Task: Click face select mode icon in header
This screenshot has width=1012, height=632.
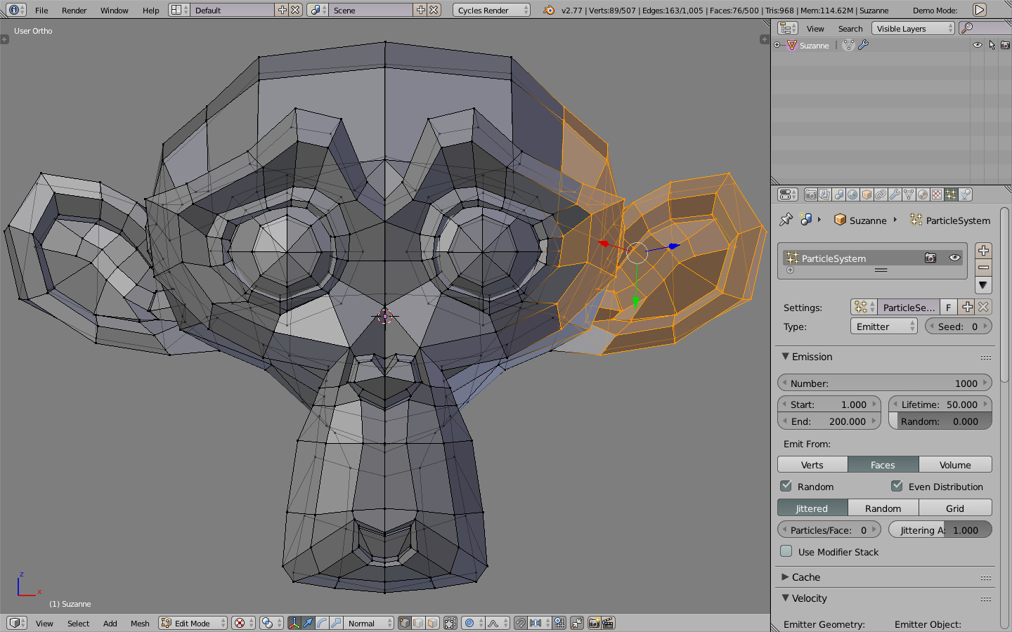Action: [433, 623]
